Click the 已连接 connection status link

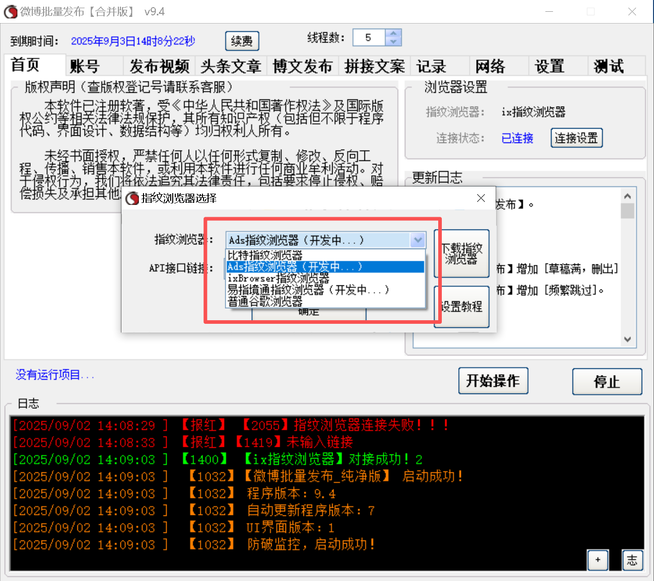[517, 138]
